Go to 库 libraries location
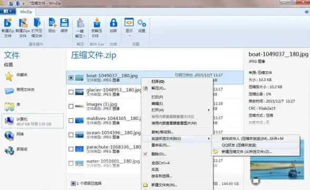310x190 pixels. [x=12, y=106]
